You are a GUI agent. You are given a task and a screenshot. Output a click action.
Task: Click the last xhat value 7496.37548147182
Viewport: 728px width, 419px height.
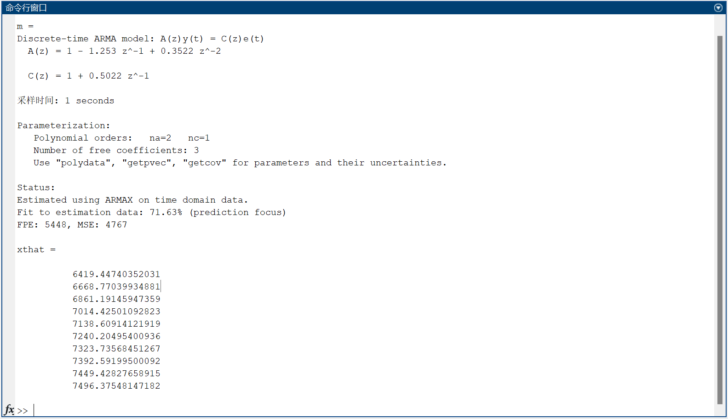coord(116,386)
